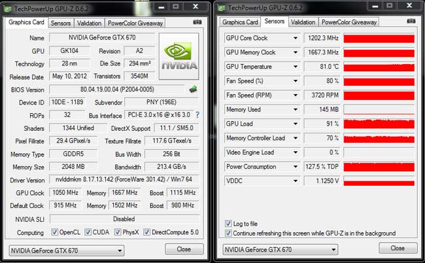Click Close button in Graphics Card window

tap(184, 249)
